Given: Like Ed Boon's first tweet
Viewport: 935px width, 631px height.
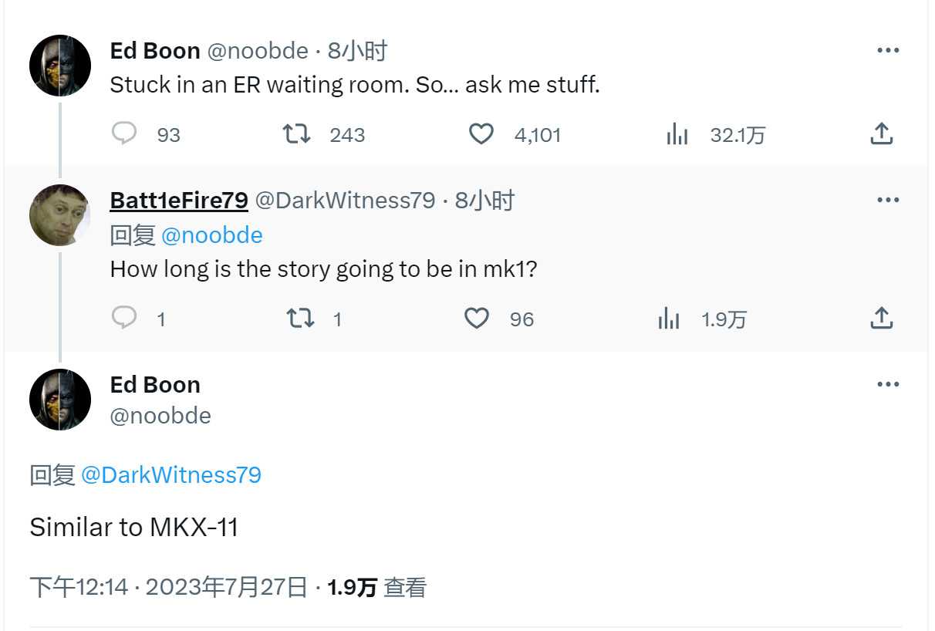Looking at the screenshot, I should point(481,134).
